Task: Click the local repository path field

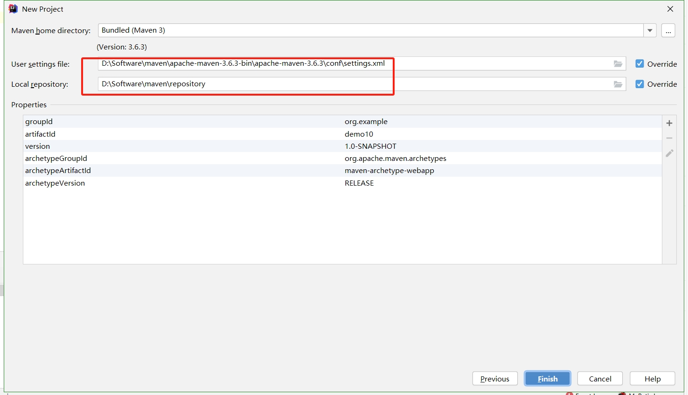Action: [354, 84]
